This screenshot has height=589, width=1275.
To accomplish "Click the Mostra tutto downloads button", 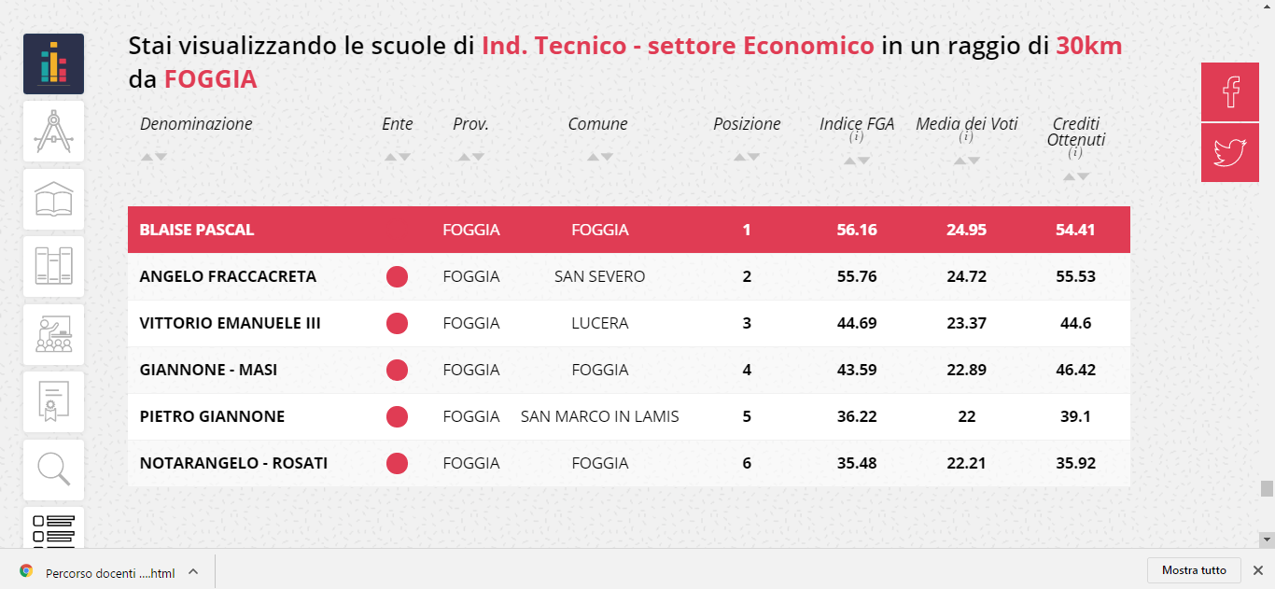I will tap(1194, 570).
